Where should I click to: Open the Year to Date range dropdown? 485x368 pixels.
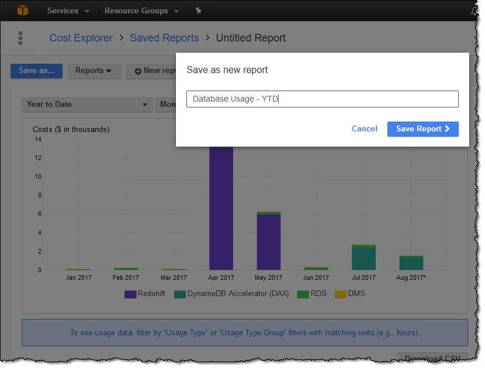click(x=86, y=104)
